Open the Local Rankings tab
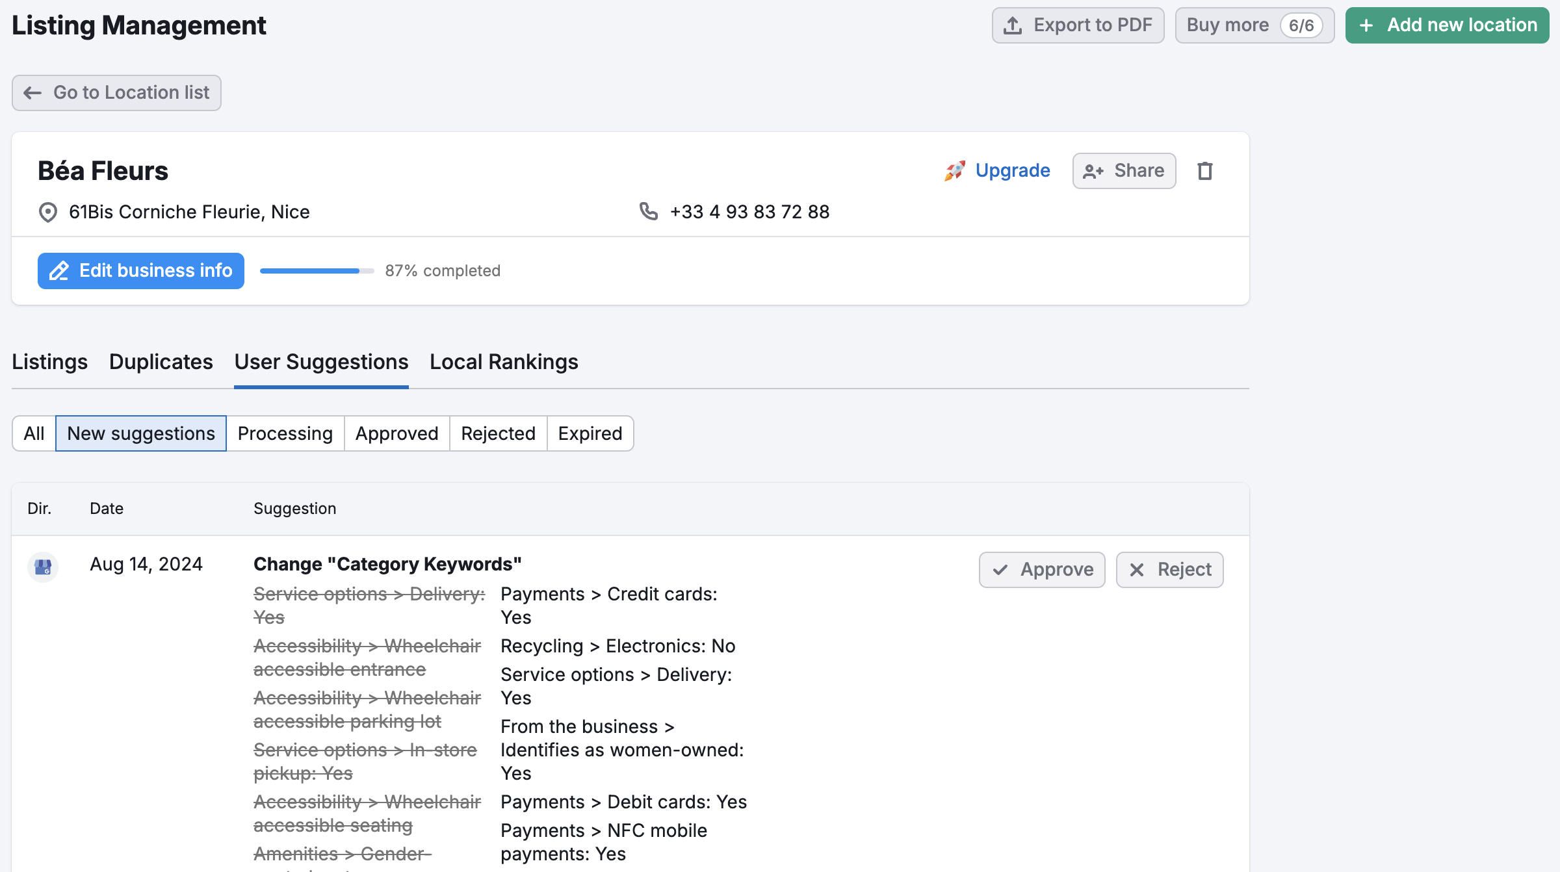Image resolution: width=1560 pixels, height=872 pixels. (x=502, y=362)
